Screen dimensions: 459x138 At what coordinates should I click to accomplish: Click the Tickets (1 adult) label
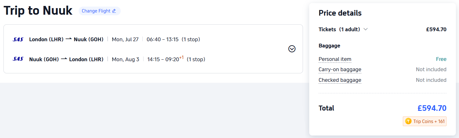(x=339, y=29)
